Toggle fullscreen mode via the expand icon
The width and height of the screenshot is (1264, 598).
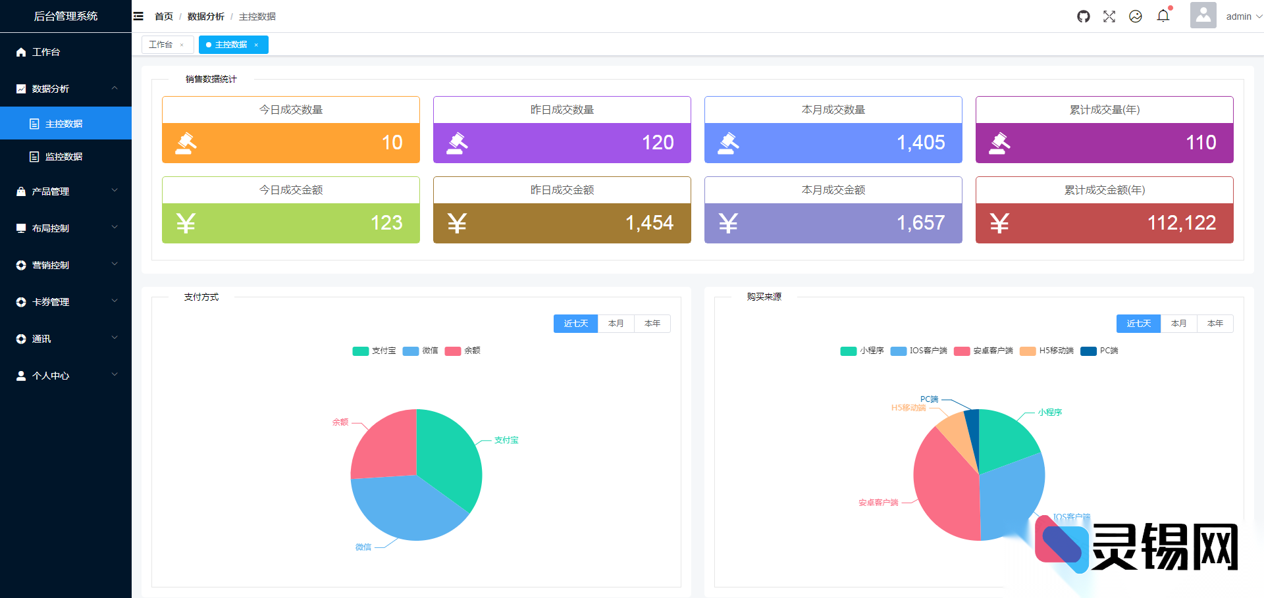click(x=1109, y=16)
